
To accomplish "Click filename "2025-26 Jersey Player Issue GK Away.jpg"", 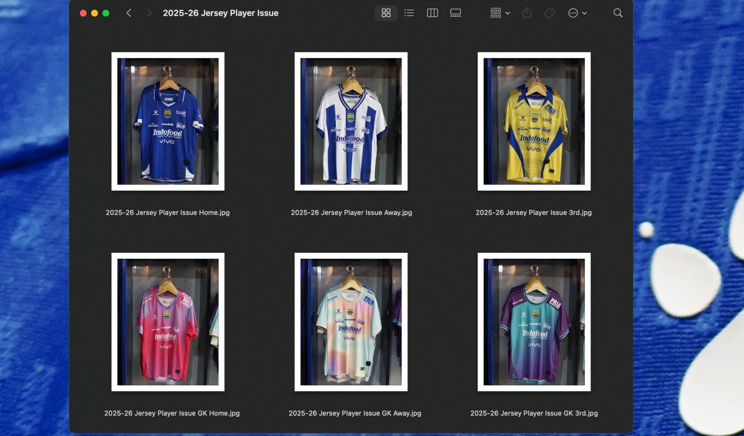I will pos(355,413).
